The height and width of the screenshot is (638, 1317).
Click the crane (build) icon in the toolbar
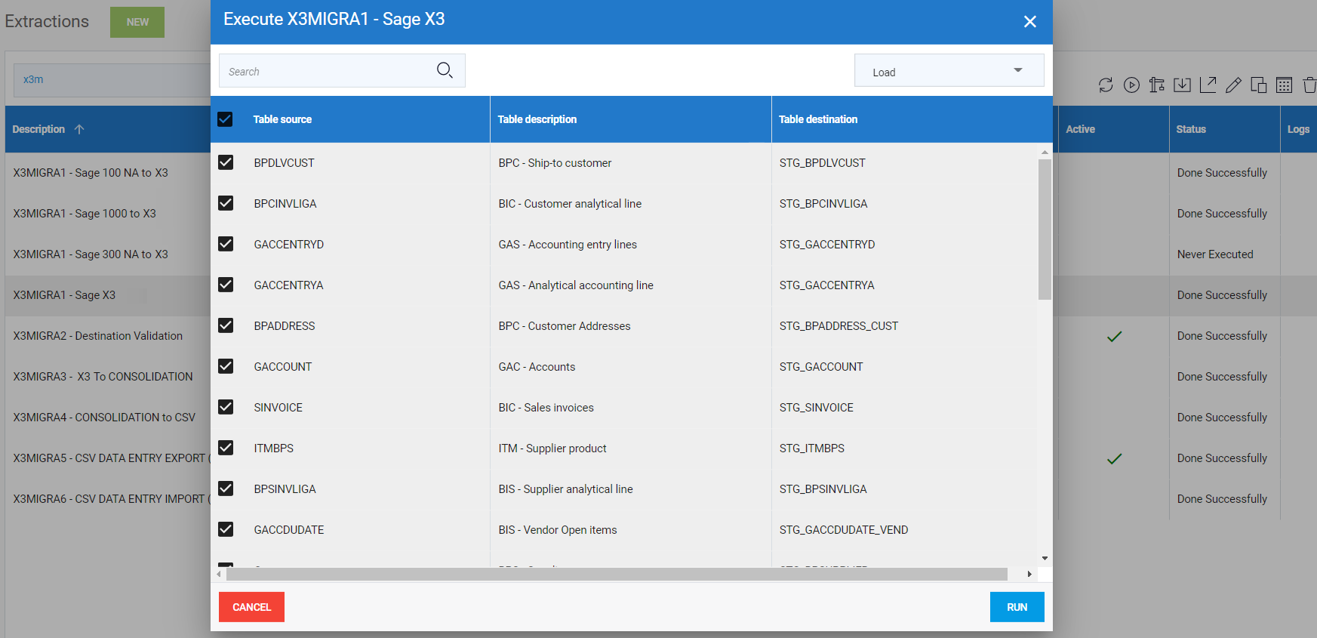[1157, 85]
